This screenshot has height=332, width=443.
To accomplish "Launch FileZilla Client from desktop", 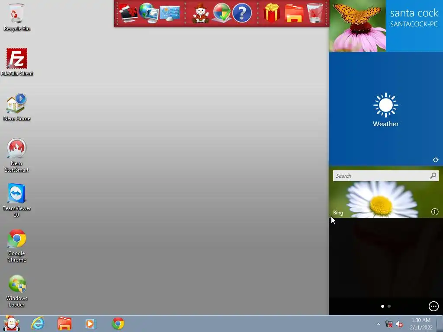I will 17,62.
